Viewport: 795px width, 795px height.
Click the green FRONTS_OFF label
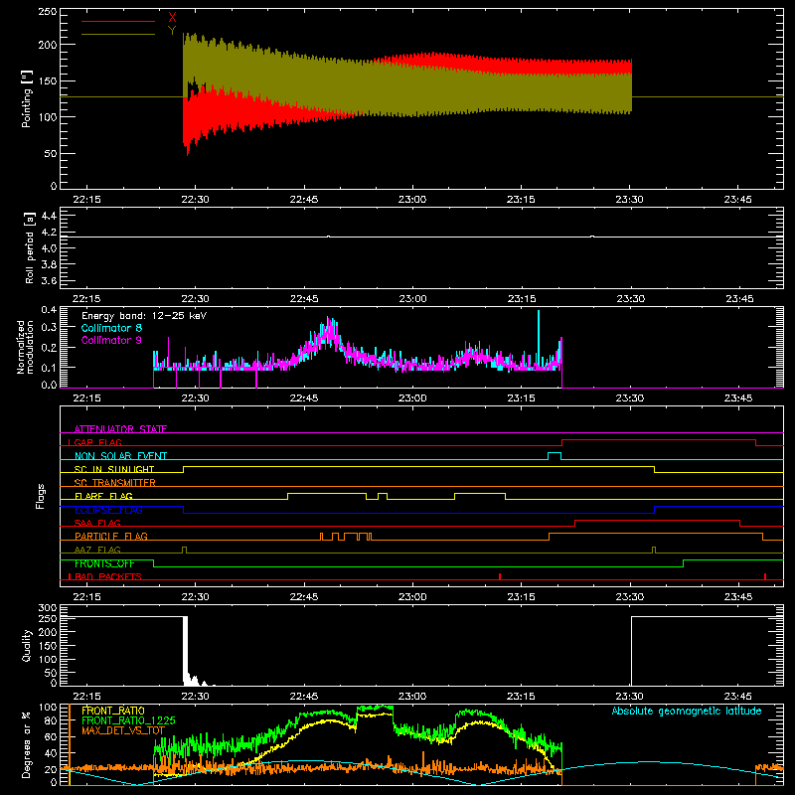[104, 563]
